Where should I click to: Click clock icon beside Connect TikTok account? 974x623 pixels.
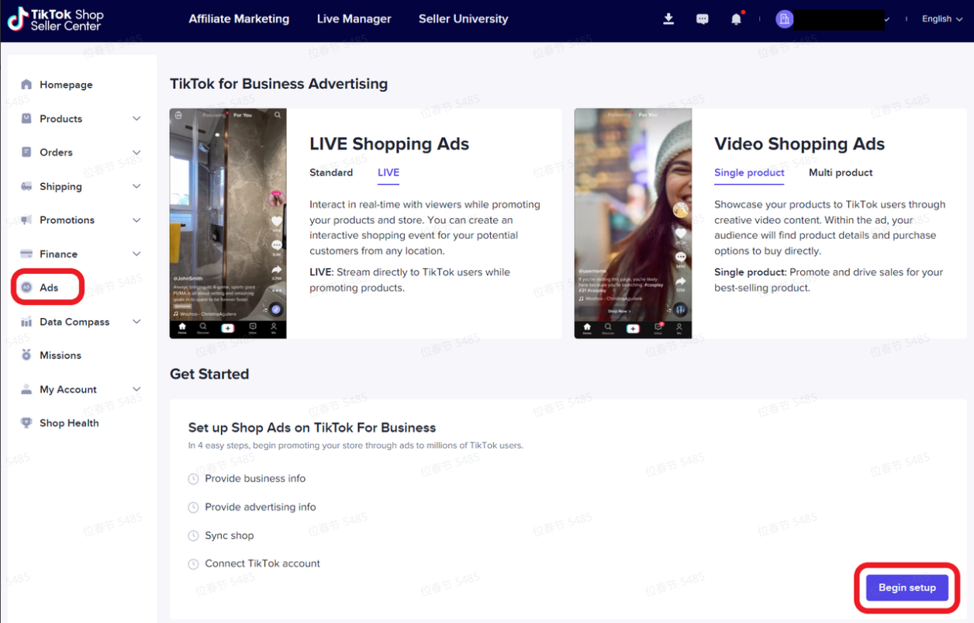tap(194, 564)
